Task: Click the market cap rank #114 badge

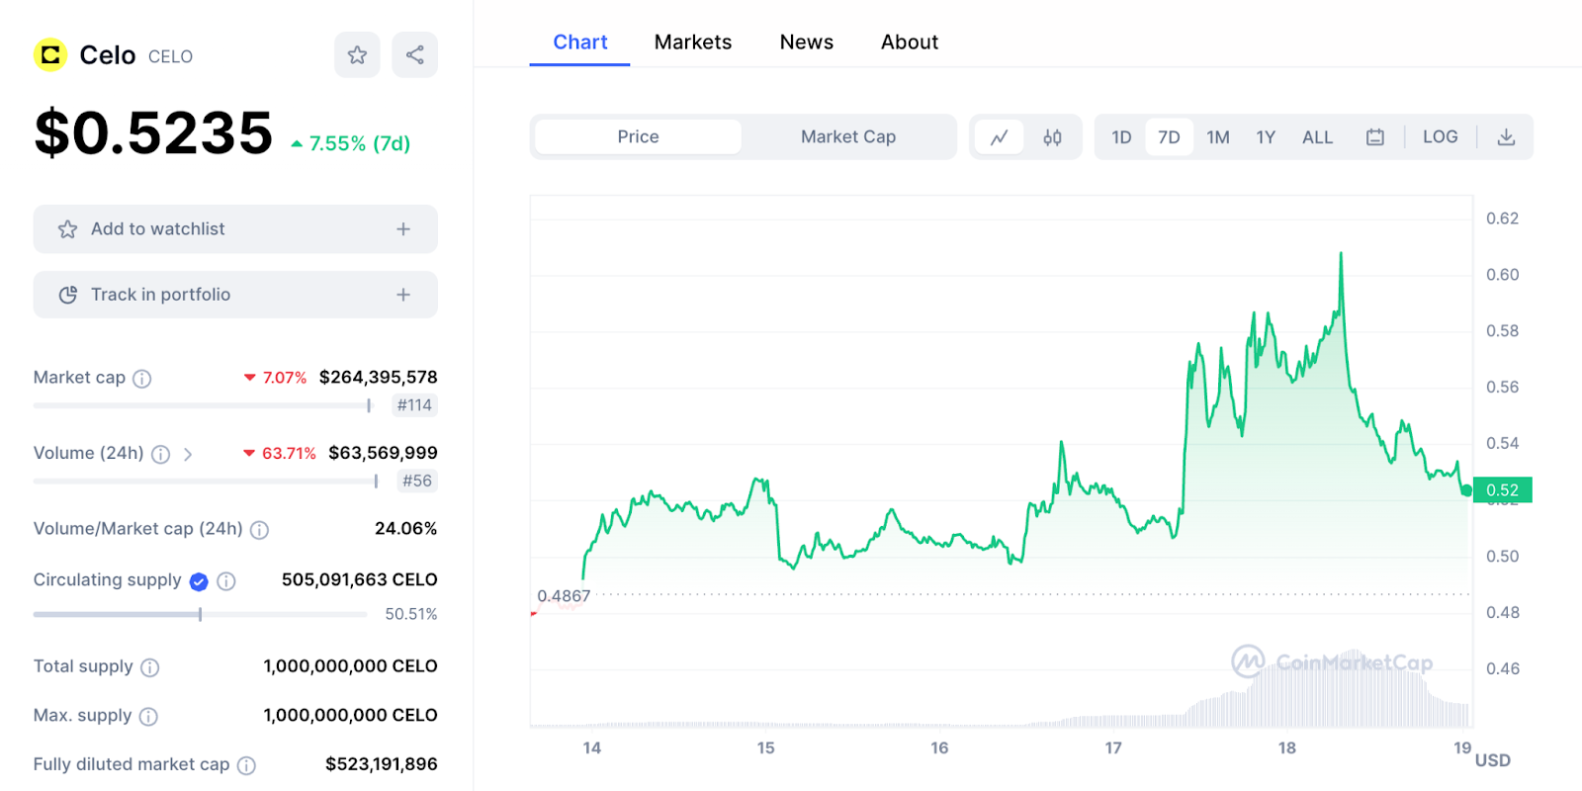Action: click(414, 405)
